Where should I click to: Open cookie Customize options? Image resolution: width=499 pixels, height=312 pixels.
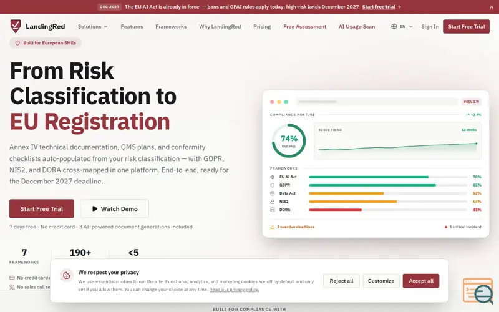click(x=381, y=281)
